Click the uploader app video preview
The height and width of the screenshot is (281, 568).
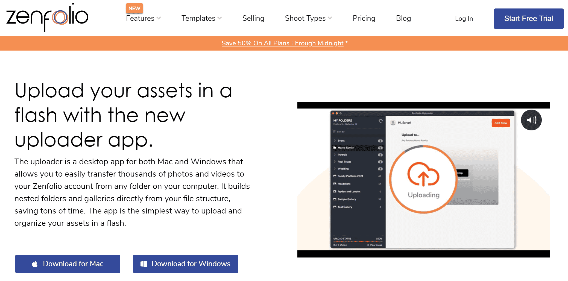tap(423, 180)
